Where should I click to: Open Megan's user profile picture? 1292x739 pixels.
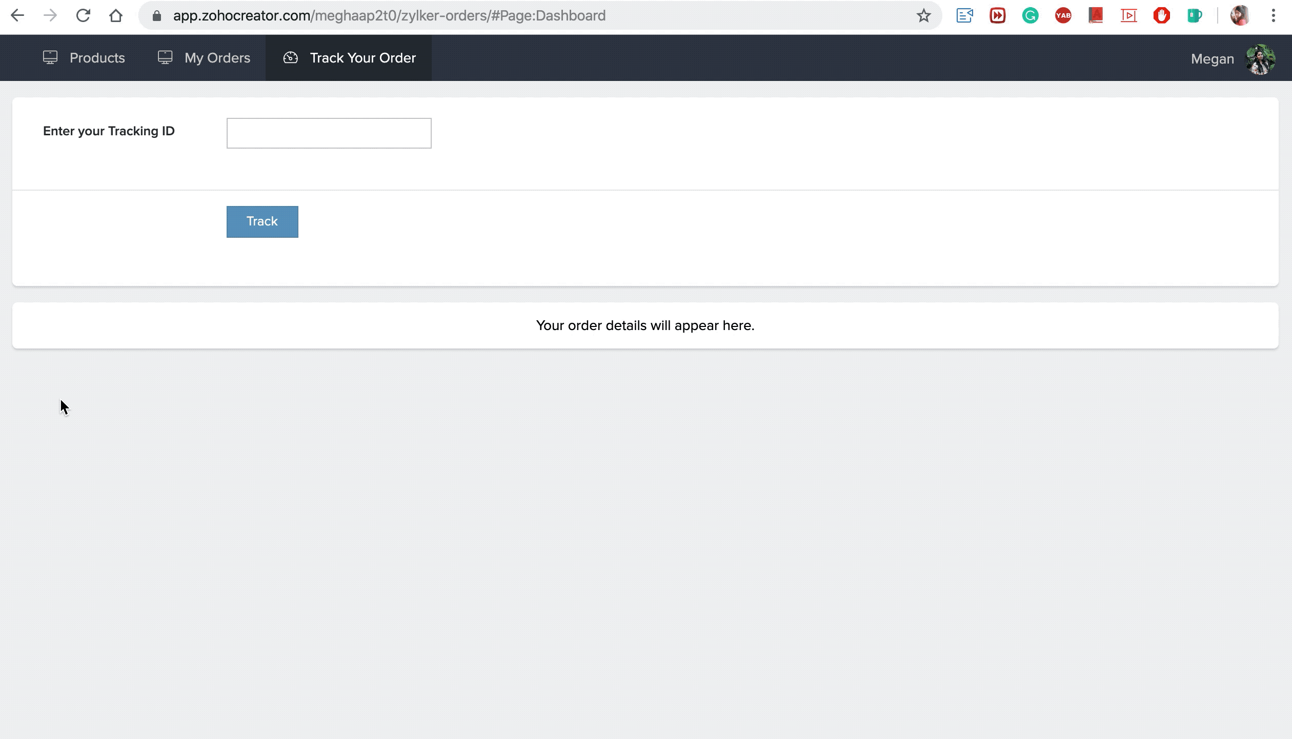1261,59
